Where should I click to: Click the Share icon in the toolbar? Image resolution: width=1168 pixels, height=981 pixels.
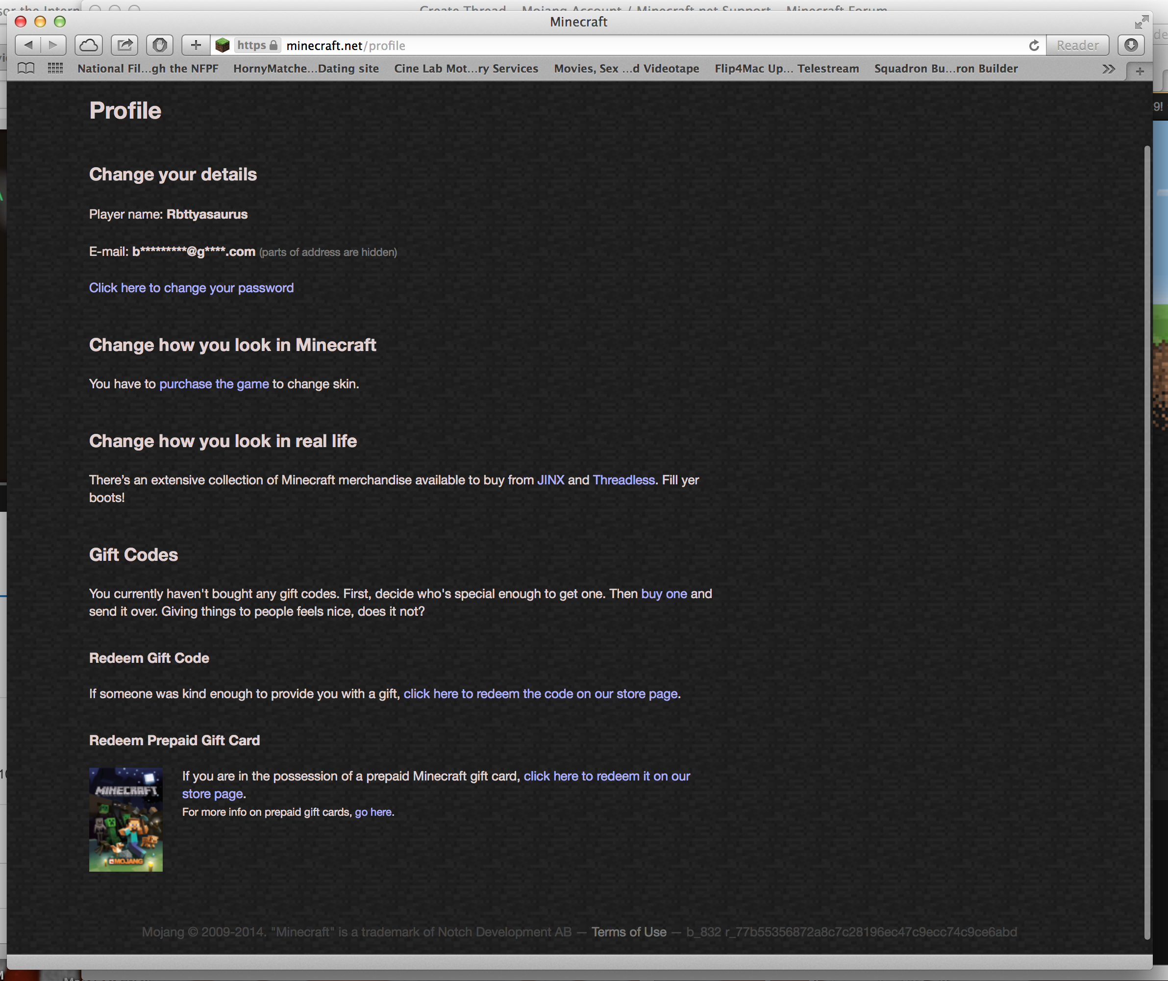[x=124, y=45]
